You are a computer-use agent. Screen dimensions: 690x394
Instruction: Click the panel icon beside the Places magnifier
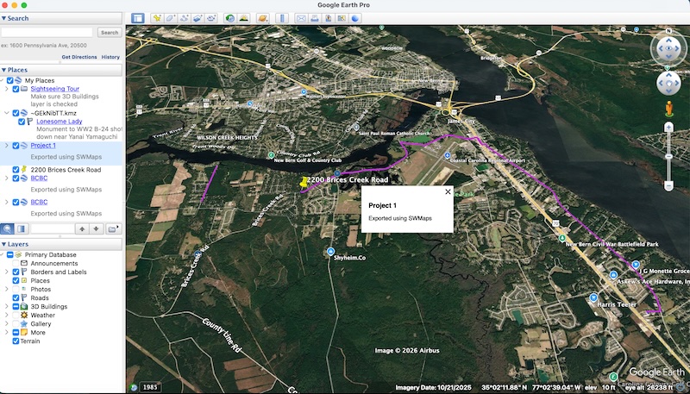pos(21,228)
